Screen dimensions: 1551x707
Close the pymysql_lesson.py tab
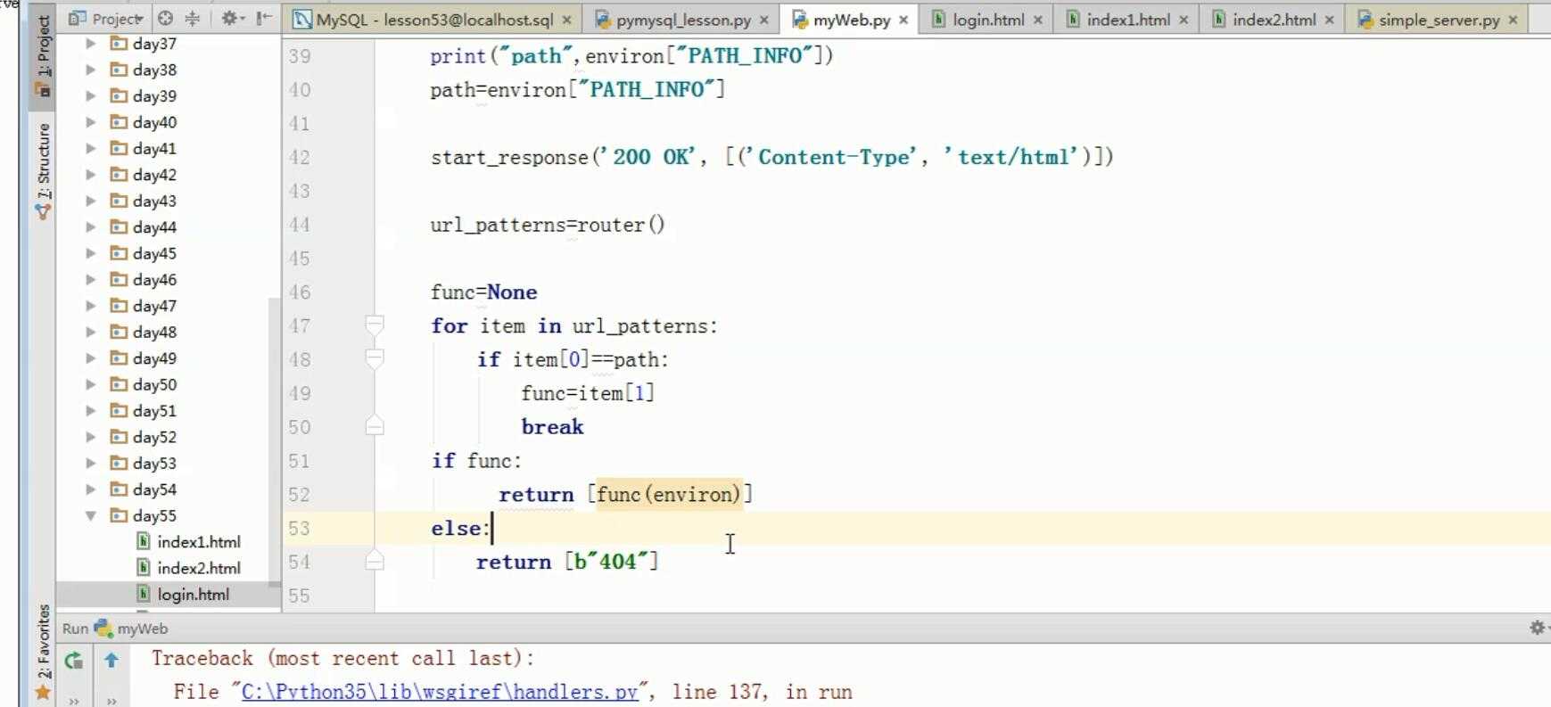764,20
